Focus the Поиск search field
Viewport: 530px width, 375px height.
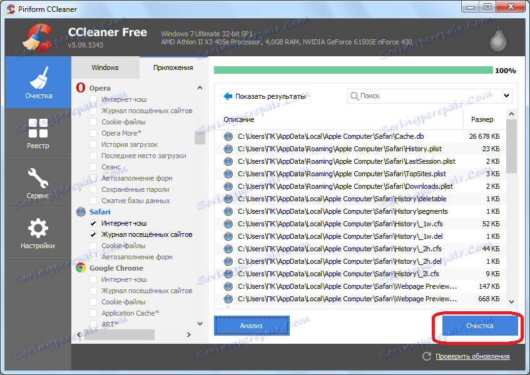pos(430,96)
